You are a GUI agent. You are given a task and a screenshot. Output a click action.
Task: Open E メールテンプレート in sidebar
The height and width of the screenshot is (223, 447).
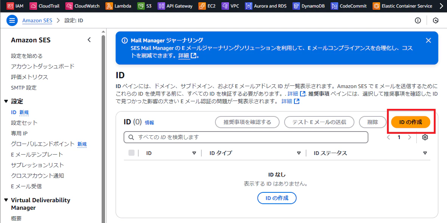click(x=37, y=155)
